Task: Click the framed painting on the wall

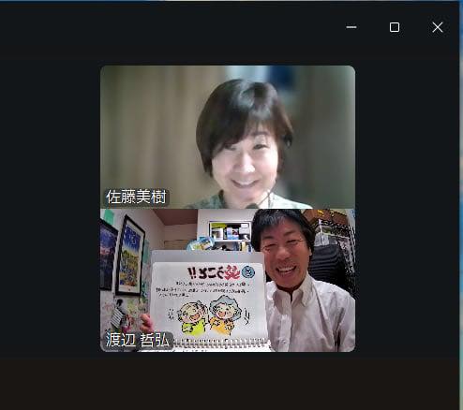Action: pos(129,256)
